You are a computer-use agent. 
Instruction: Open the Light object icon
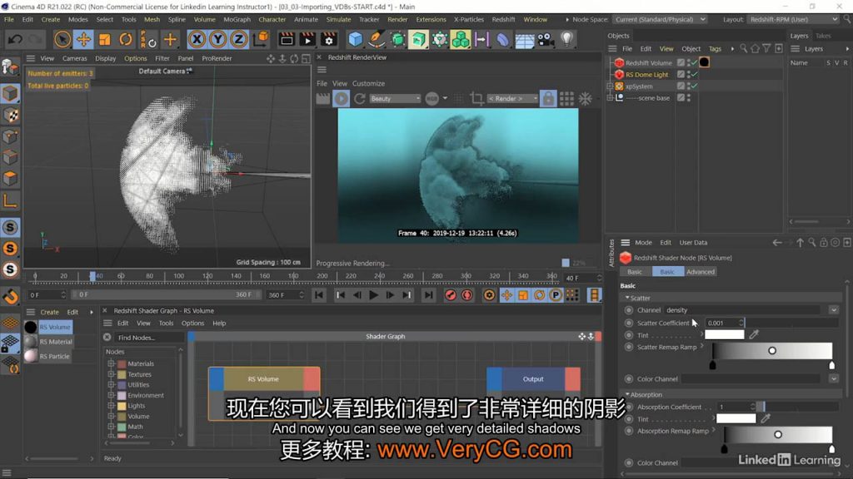pos(566,39)
